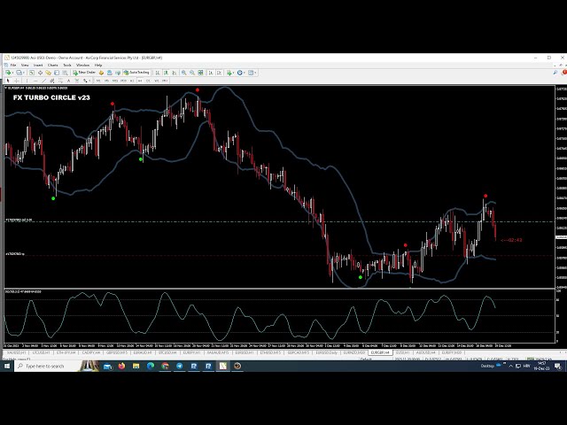Open the Insert menu
Image resolution: width=567 pixels, height=425 pixels.
point(38,65)
